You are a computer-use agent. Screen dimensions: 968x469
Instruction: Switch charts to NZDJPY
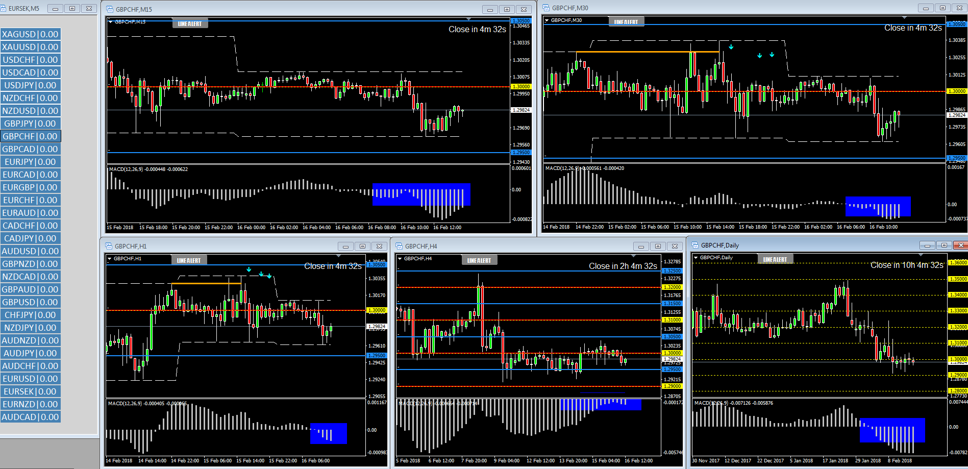tap(31, 328)
